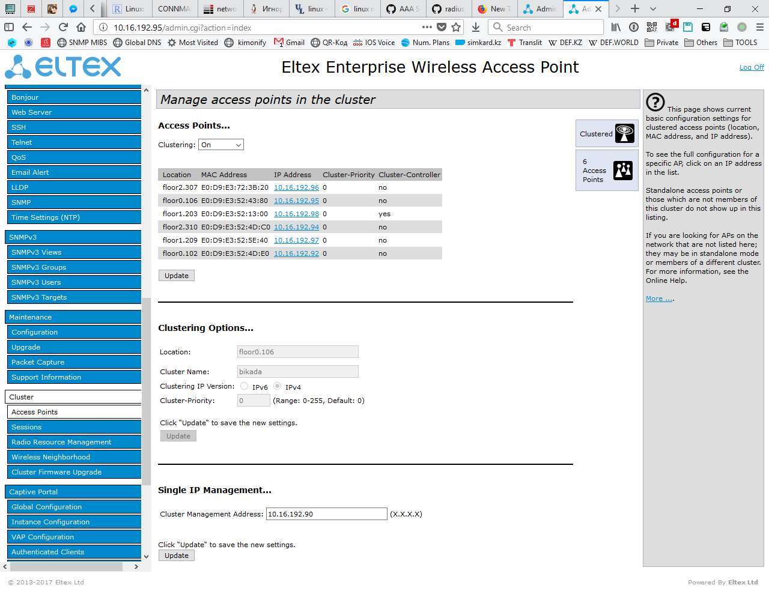769x591 pixels.
Task: Open IP address link 10.16.192.98
Action: (x=296, y=214)
